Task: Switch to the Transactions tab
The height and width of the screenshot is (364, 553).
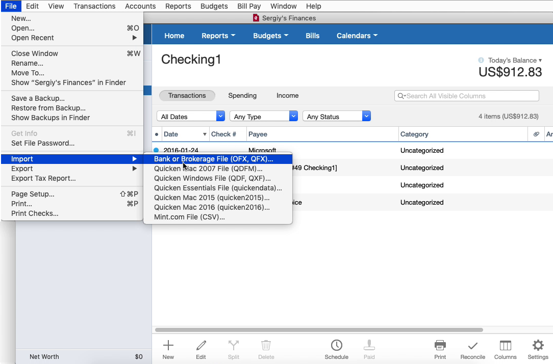Action: [187, 95]
